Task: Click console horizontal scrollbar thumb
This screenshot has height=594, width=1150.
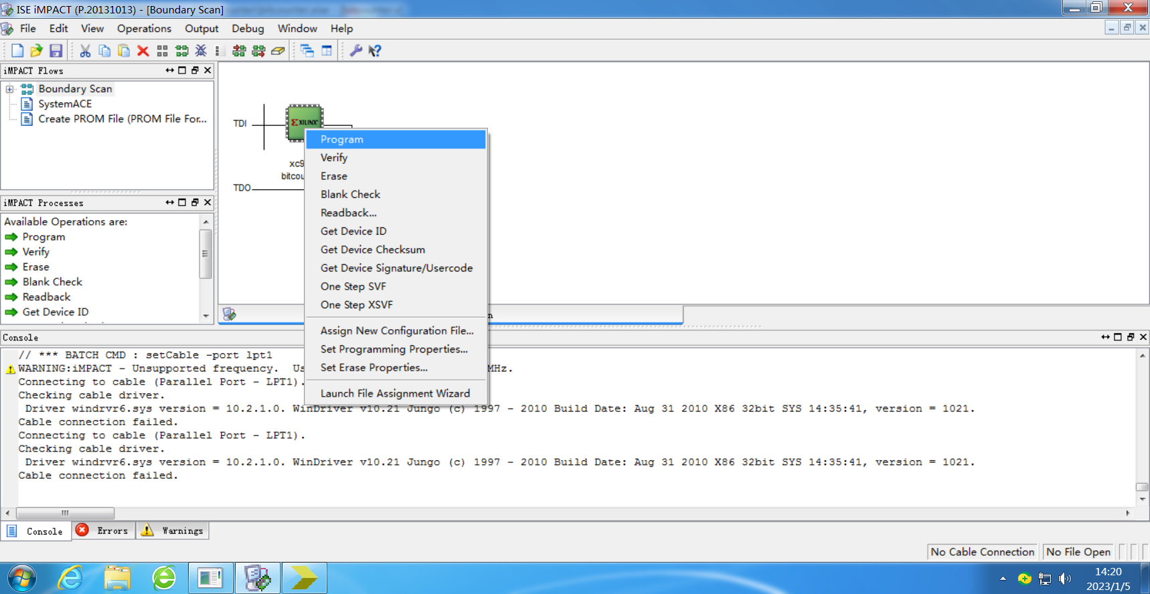Action: (65, 513)
